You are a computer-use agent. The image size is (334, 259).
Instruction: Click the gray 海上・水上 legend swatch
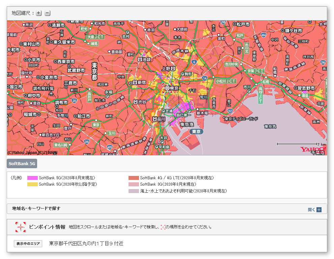[x=134, y=191]
